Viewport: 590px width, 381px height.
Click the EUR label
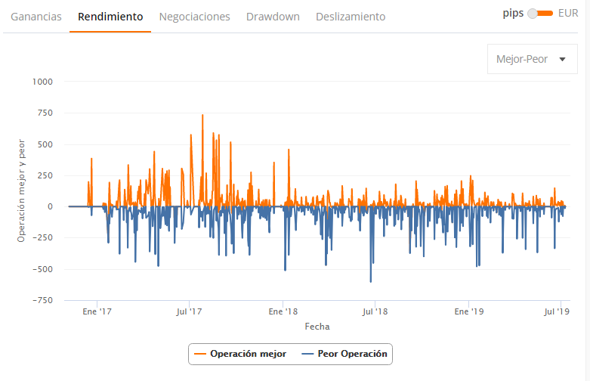tap(568, 13)
